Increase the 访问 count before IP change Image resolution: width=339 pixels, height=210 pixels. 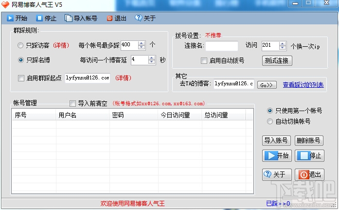click(283, 43)
